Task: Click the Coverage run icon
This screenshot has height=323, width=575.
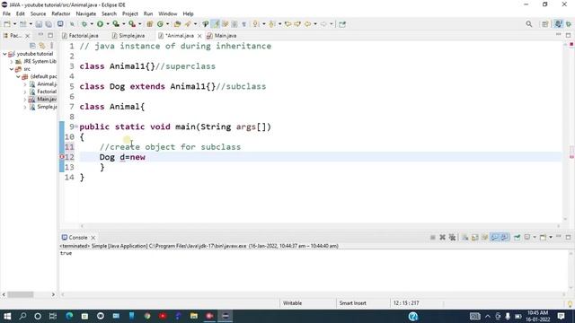Action: tap(116, 24)
